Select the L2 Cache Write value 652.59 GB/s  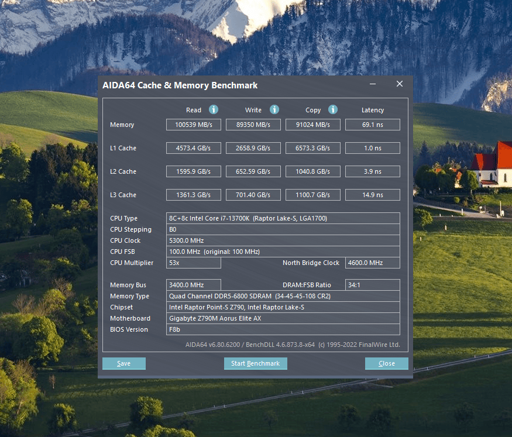253,171
